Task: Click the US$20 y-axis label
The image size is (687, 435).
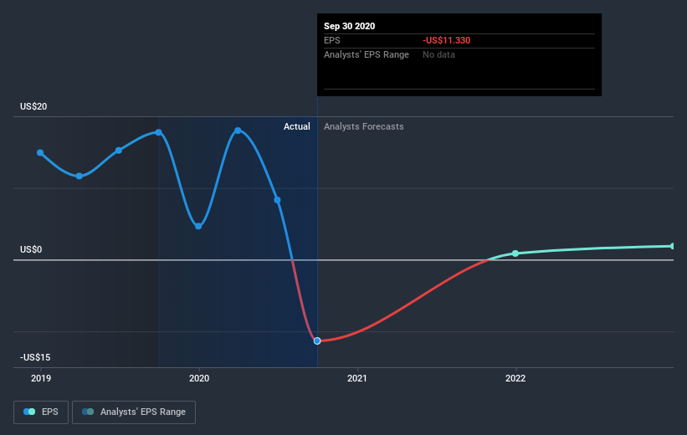Action: tap(33, 106)
